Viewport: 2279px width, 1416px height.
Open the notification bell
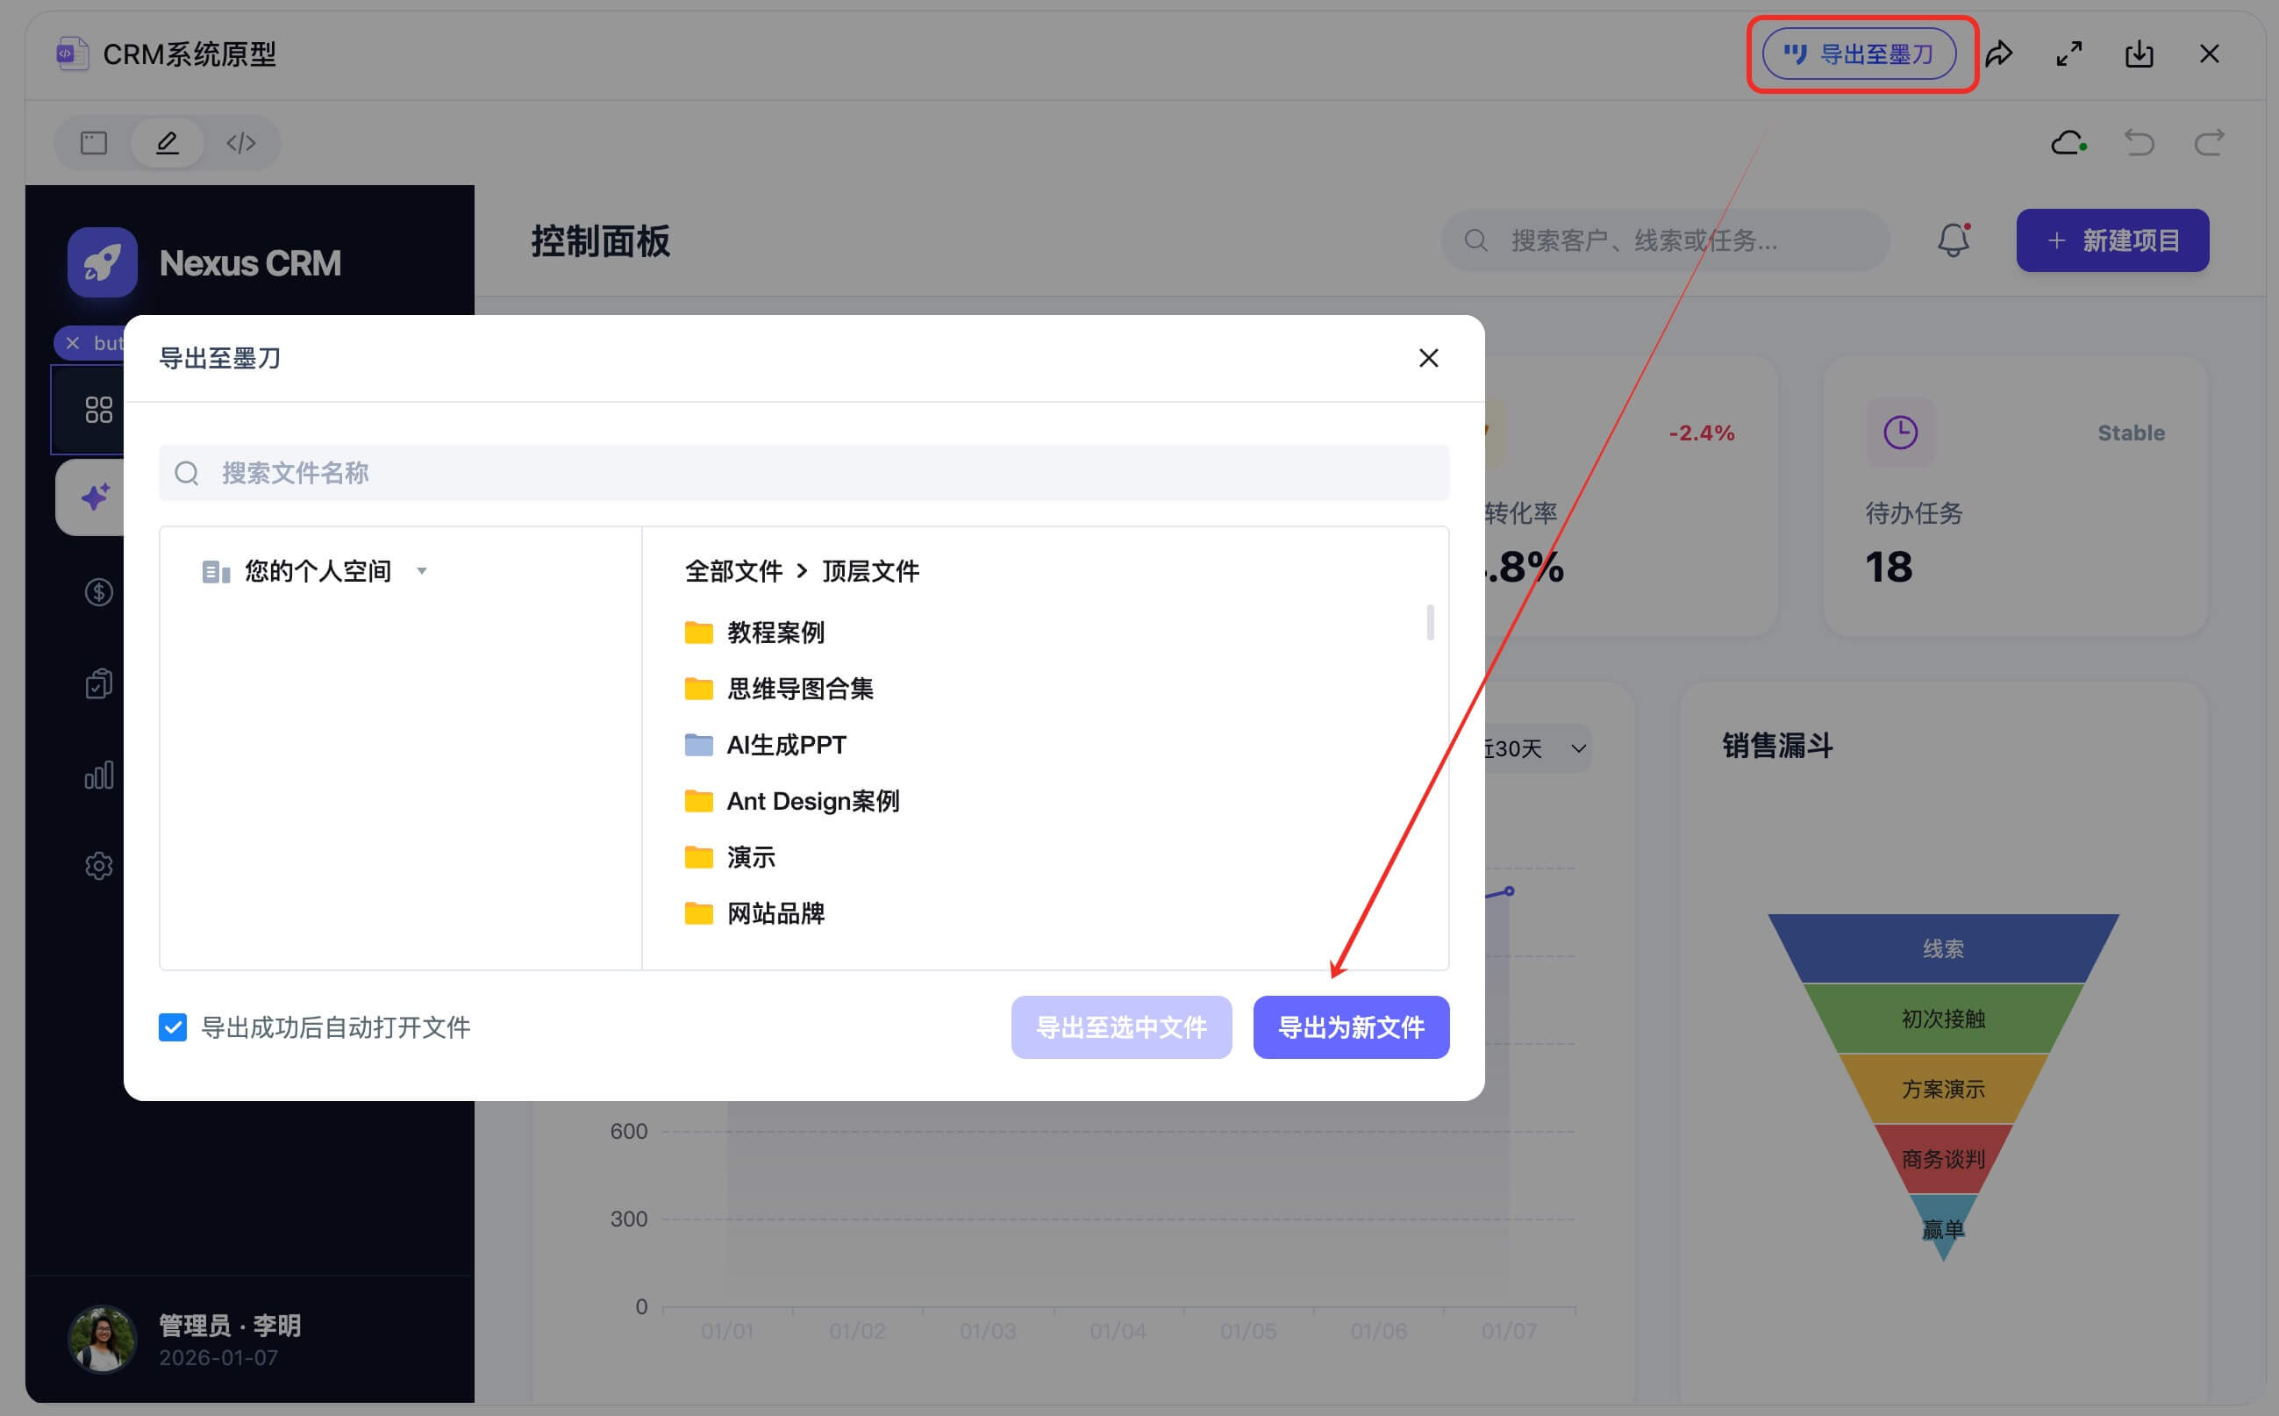pos(1954,240)
